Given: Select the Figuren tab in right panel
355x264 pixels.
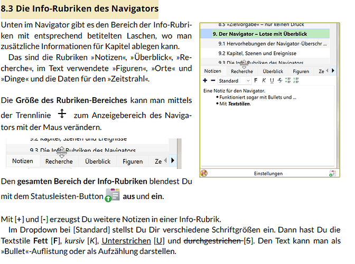Looking at the screenshot, I should tap(301, 71).
